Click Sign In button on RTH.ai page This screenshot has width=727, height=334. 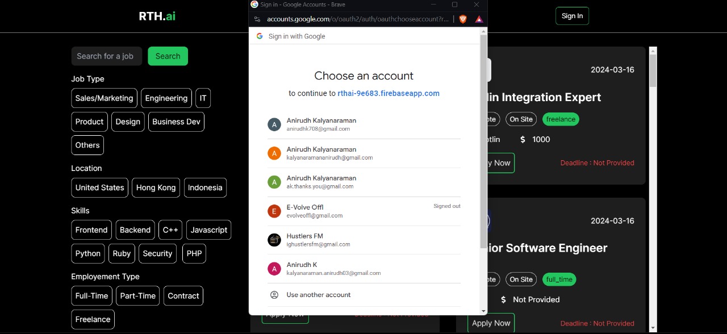coord(572,16)
